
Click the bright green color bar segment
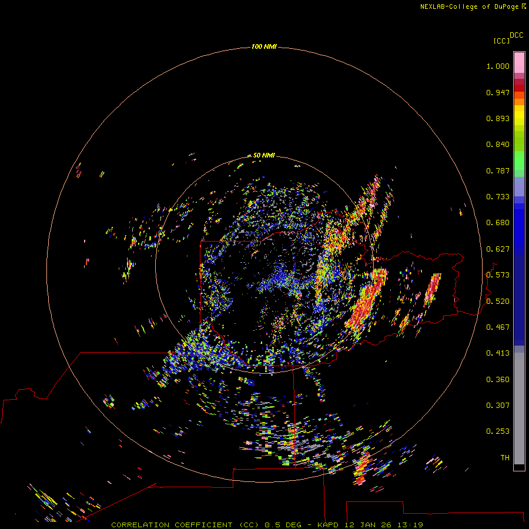coord(519,160)
